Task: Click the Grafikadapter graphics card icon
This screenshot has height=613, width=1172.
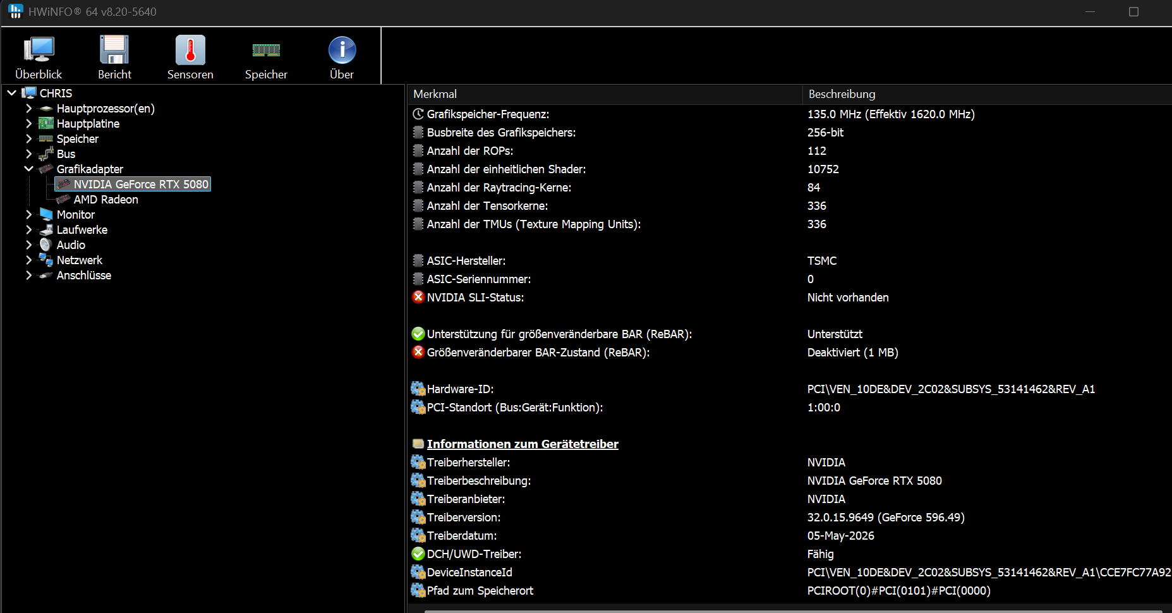Action: tap(46, 169)
